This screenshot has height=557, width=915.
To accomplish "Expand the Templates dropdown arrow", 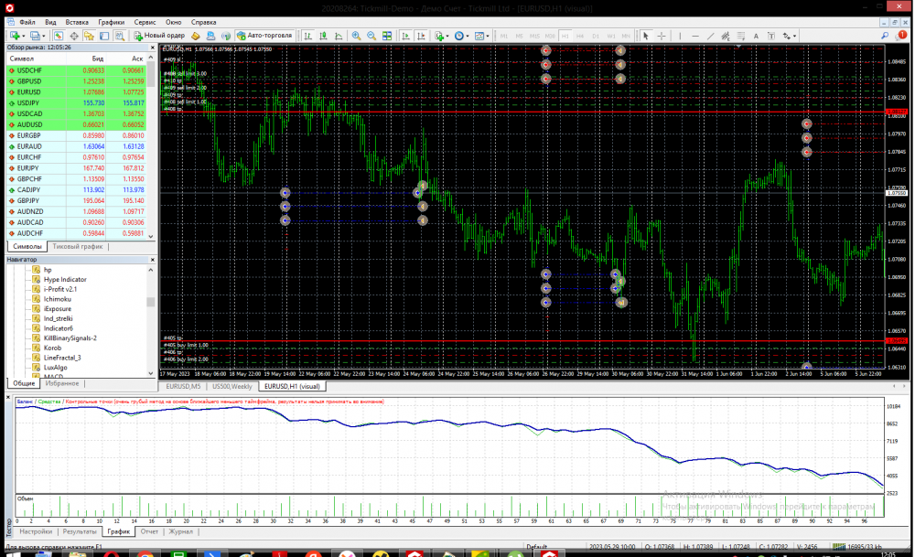I will pyautogui.click(x=488, y=36).
